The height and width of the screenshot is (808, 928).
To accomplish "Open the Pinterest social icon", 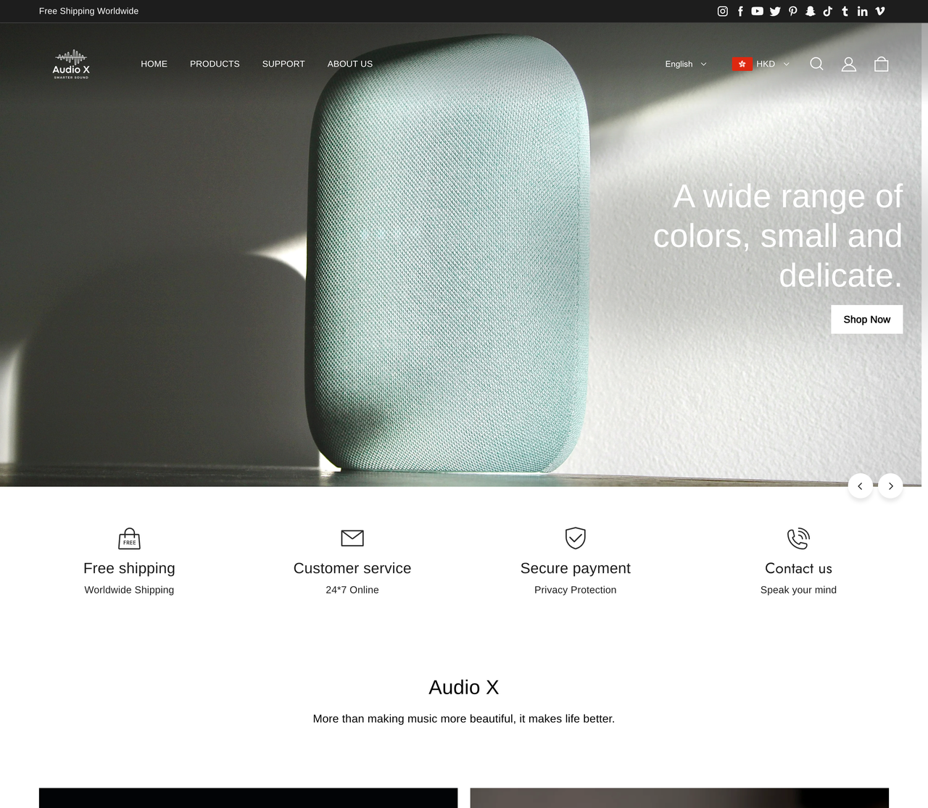I will point(792,11).
